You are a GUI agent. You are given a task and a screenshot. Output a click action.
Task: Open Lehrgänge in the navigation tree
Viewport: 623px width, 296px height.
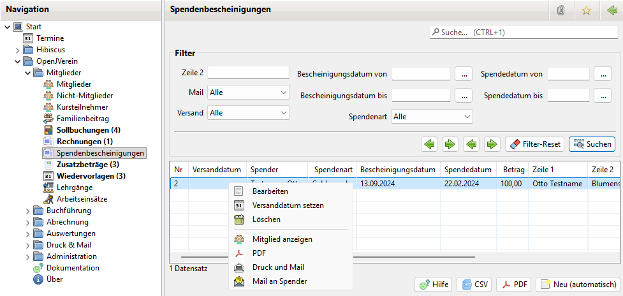point(74,188)
